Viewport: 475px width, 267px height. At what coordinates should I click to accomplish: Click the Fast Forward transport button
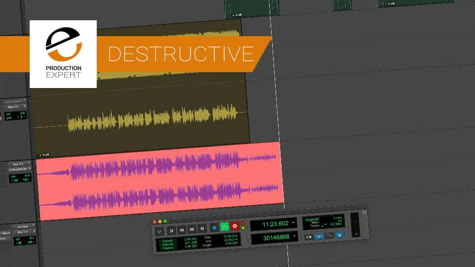pyautogui.click(x=192, y=229)
